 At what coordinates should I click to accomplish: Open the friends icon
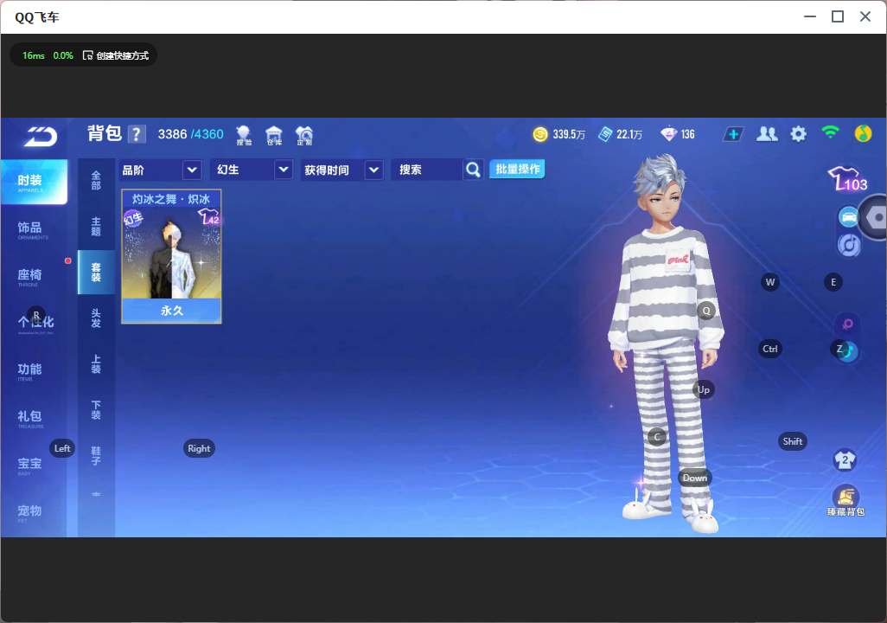[x=767, y=134]
